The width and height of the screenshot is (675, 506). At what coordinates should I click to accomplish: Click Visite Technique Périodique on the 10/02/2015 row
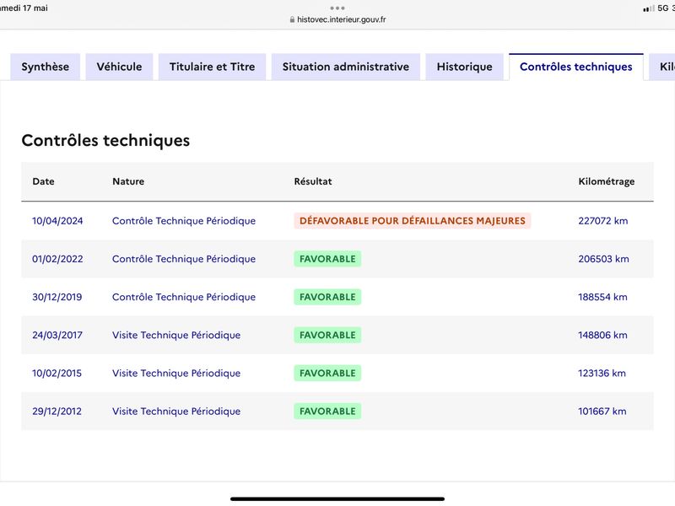176,373
